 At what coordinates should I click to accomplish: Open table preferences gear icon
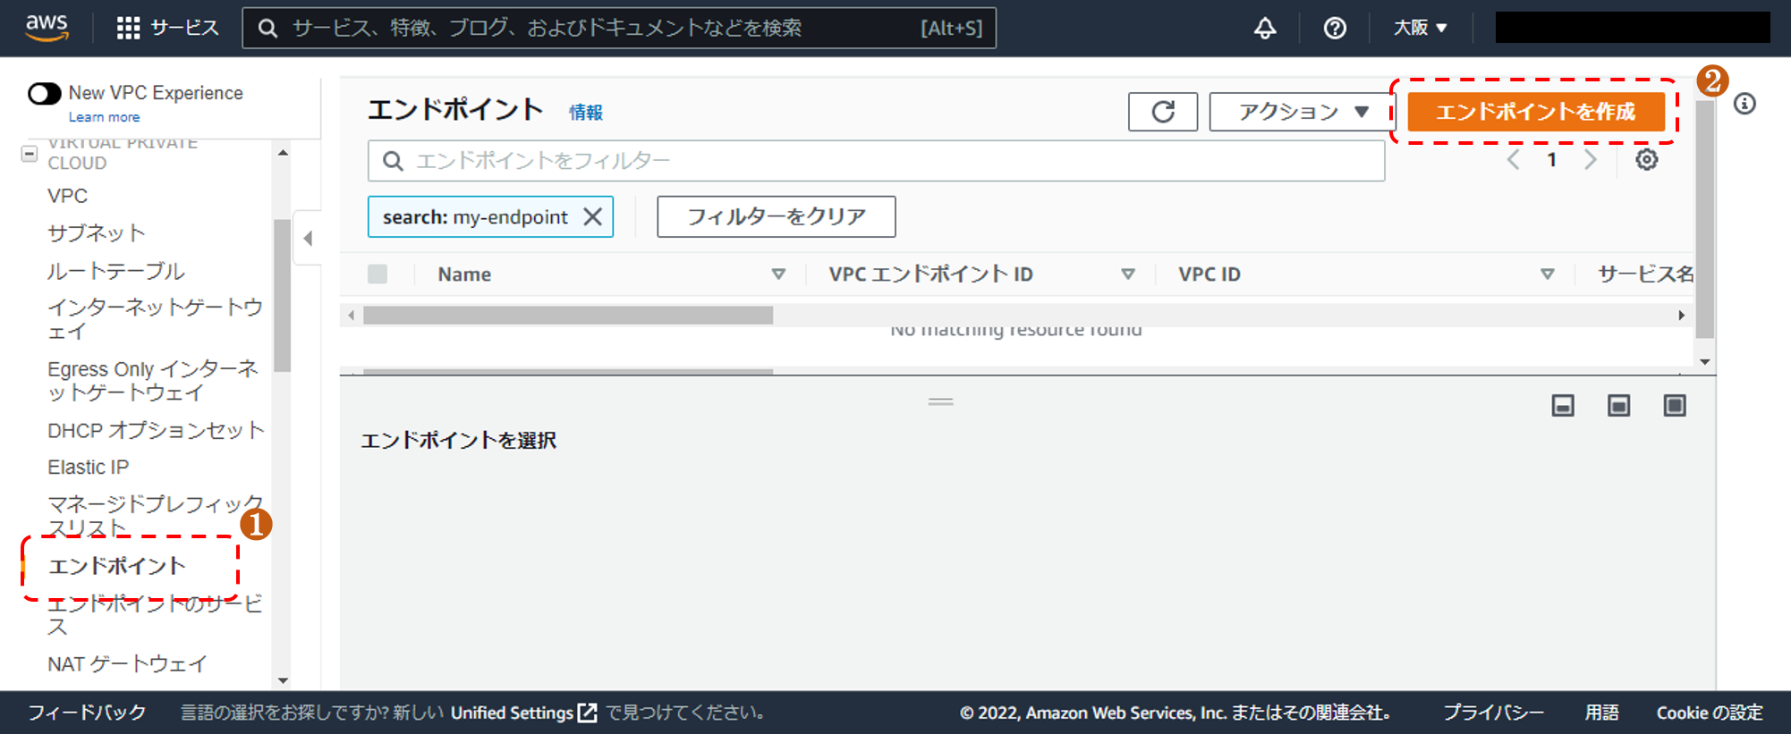point(1646,160)
